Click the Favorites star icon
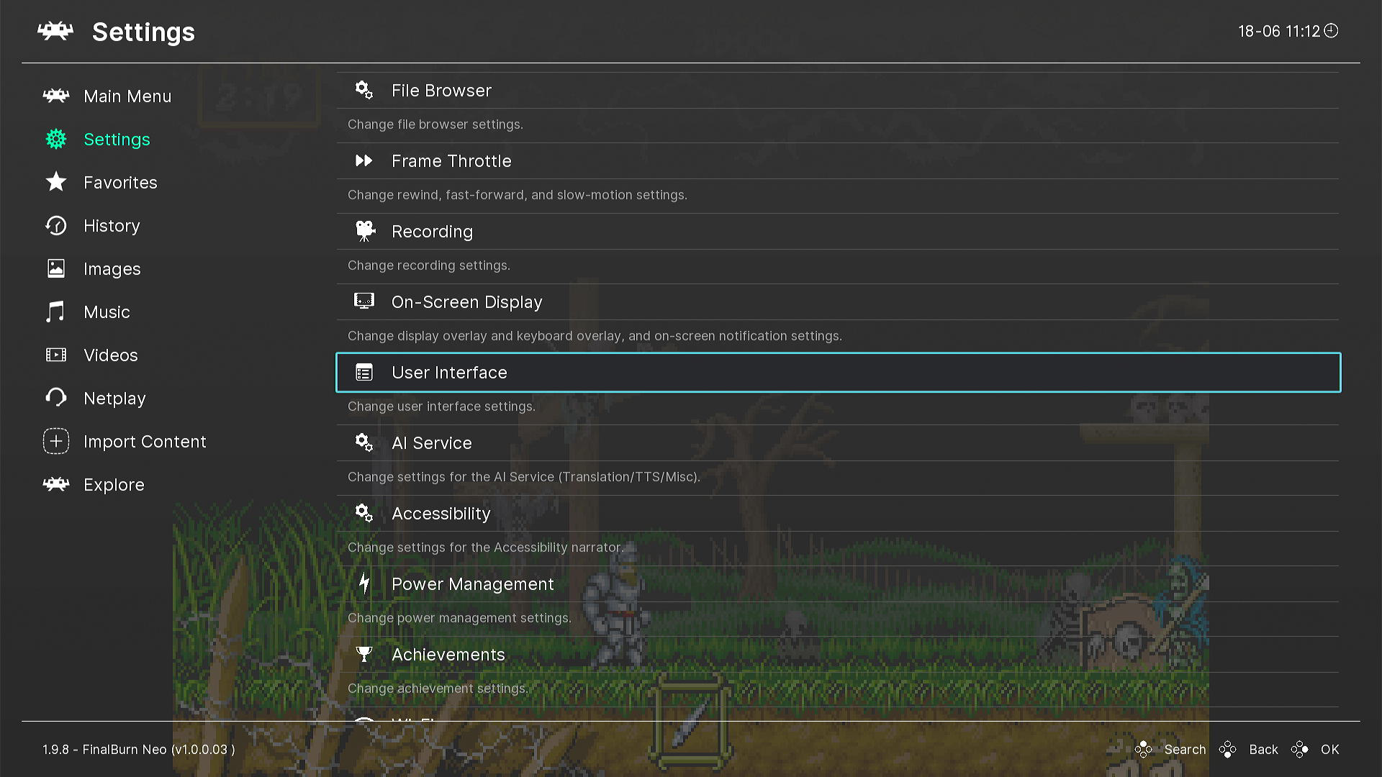Image resolution: width=1382 pixels, height=777 pixels. (56, 182)
